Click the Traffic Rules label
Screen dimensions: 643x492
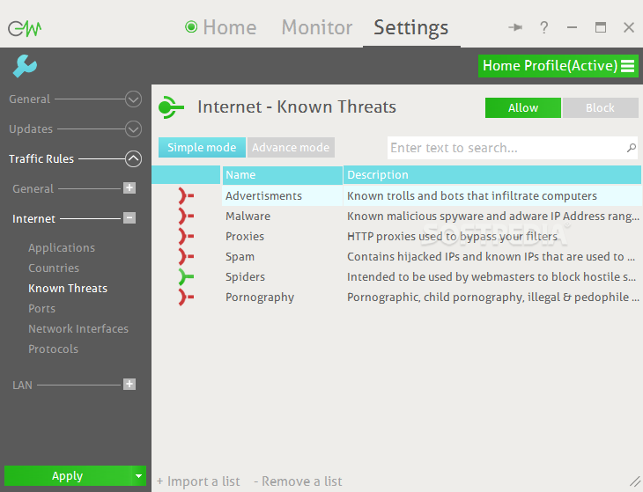click(x=41, y=159)
